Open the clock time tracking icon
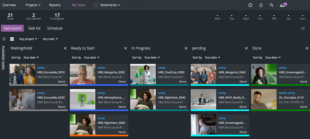 tap(250, 5)
